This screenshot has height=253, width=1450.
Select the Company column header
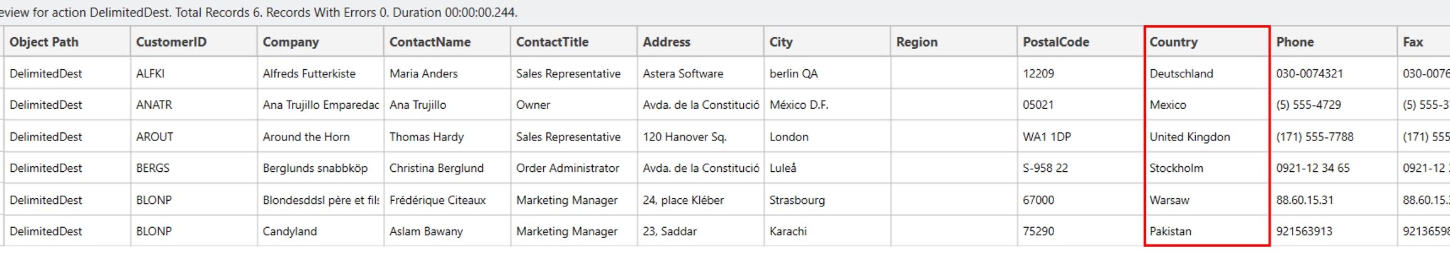point(291,42)
